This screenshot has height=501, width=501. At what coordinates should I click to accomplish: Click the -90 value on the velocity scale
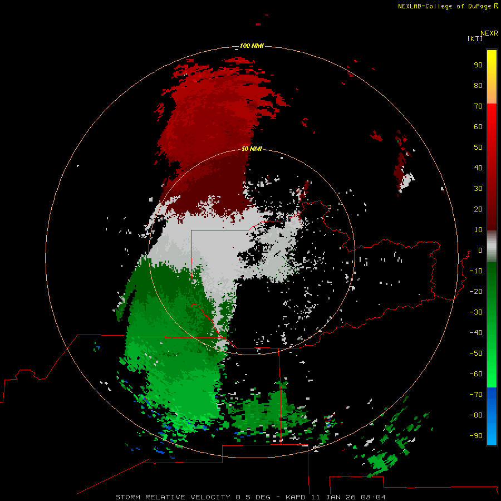476,436
